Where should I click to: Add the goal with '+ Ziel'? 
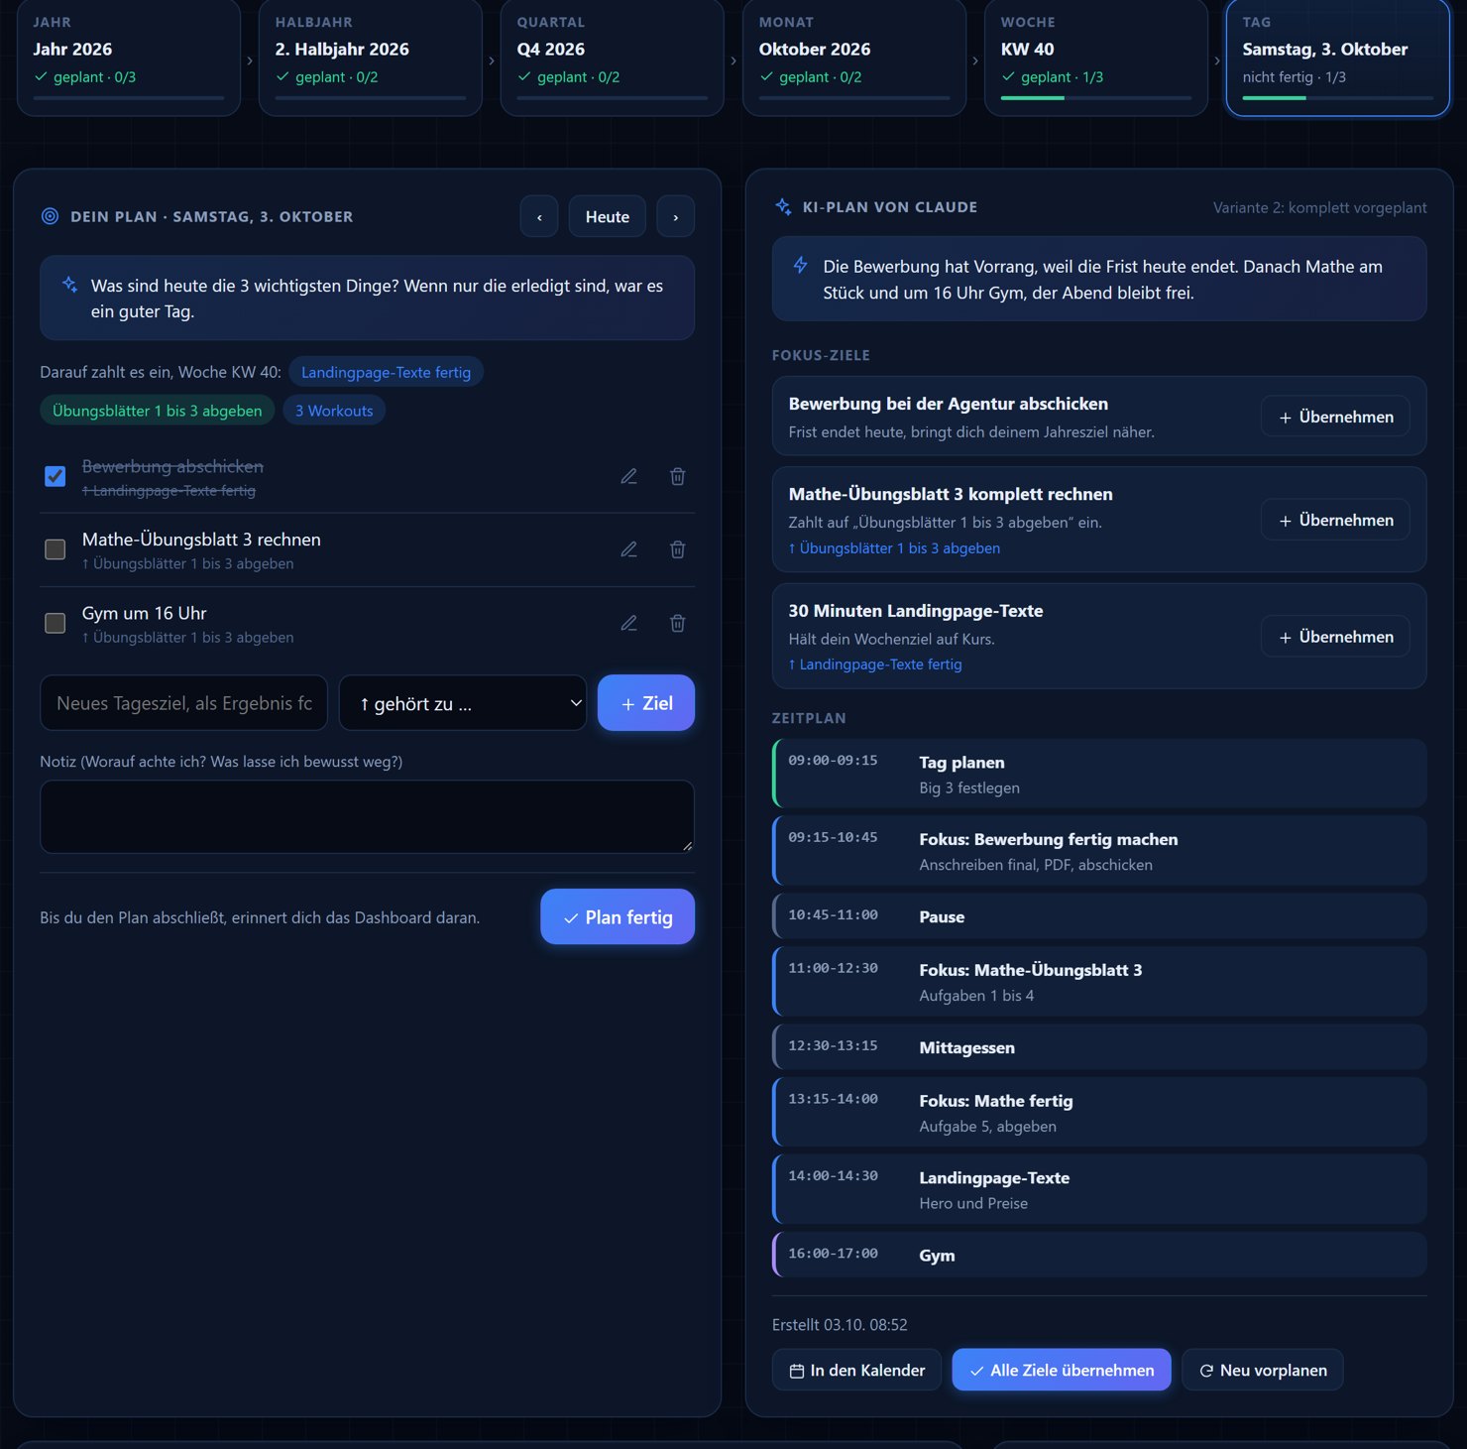[646, 703]
